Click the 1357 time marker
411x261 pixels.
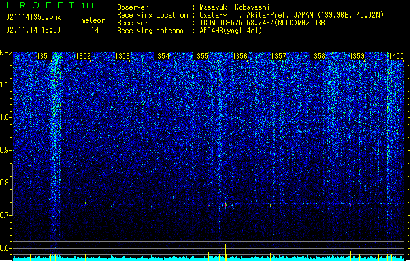tap(278, 56)
